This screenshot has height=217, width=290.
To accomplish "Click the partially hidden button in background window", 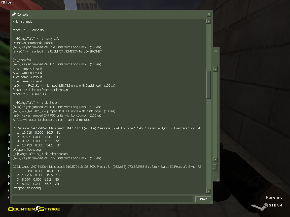I will coord(215,168).
